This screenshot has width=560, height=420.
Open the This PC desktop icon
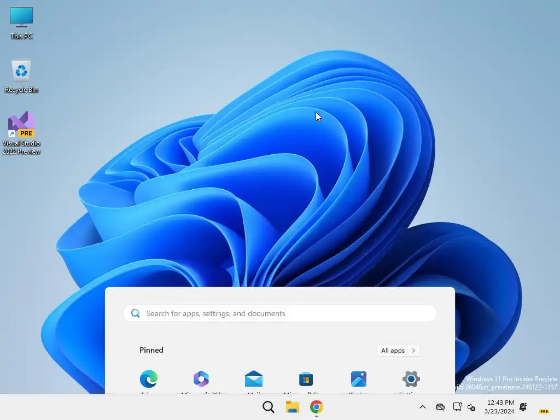tap(21, 23)
